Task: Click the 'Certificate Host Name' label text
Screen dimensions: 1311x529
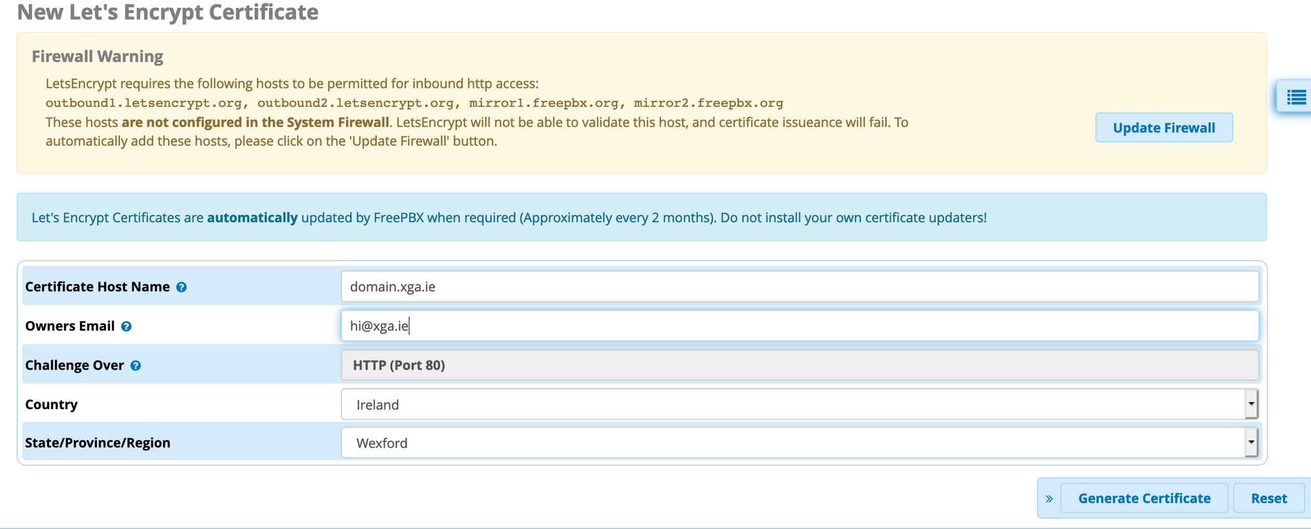Action: [97, 287]
